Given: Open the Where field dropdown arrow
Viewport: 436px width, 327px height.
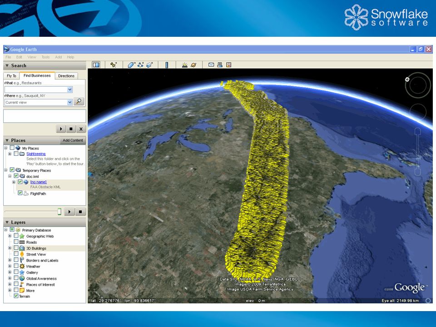Looking at the screenshot, I should coord(70,102).
